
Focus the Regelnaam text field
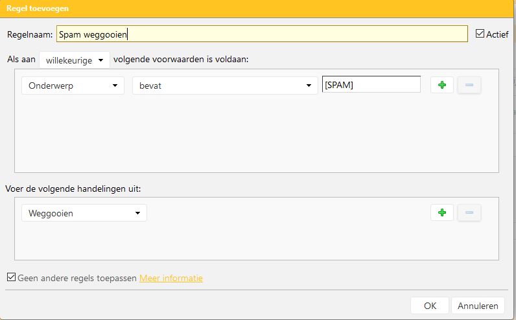tap(261, 34)
